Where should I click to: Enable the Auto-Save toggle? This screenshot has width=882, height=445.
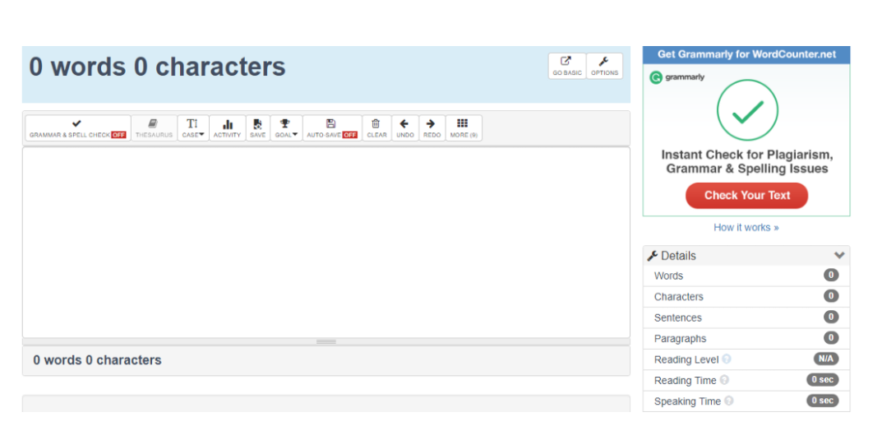pyautogui.click(x=331, y=128)
